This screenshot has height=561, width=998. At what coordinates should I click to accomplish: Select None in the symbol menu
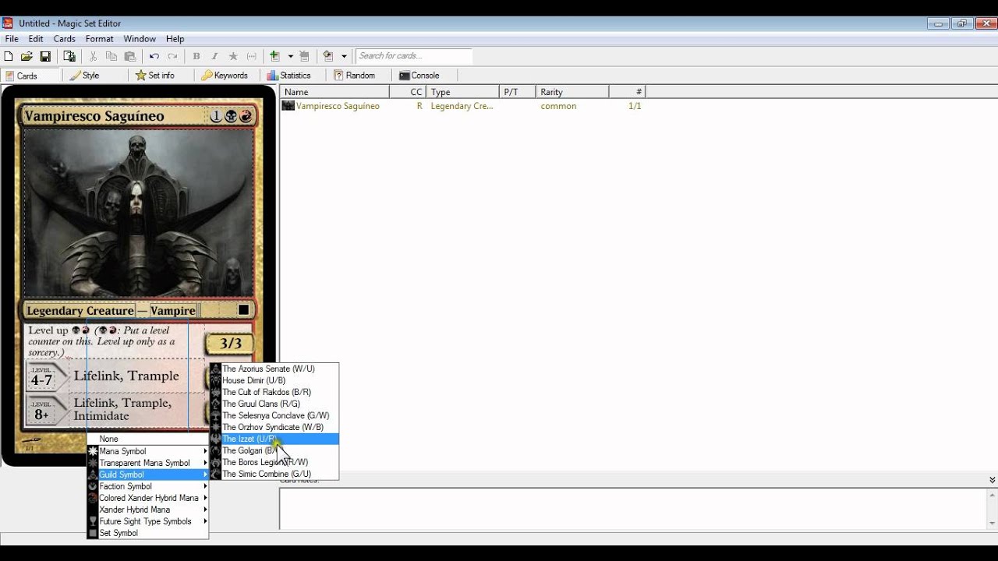pyautogui.click(x=147, y=439)
